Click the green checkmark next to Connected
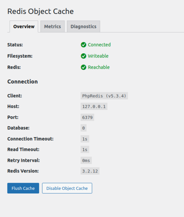Screen dimensions: 184x217 tap(84, 45)
